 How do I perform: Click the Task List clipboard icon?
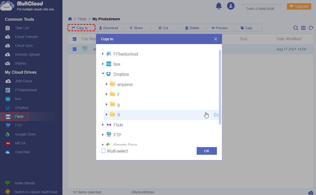[8, 28]
